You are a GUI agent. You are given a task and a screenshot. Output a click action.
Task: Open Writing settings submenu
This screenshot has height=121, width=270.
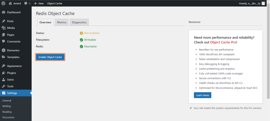tap(7, 106)
